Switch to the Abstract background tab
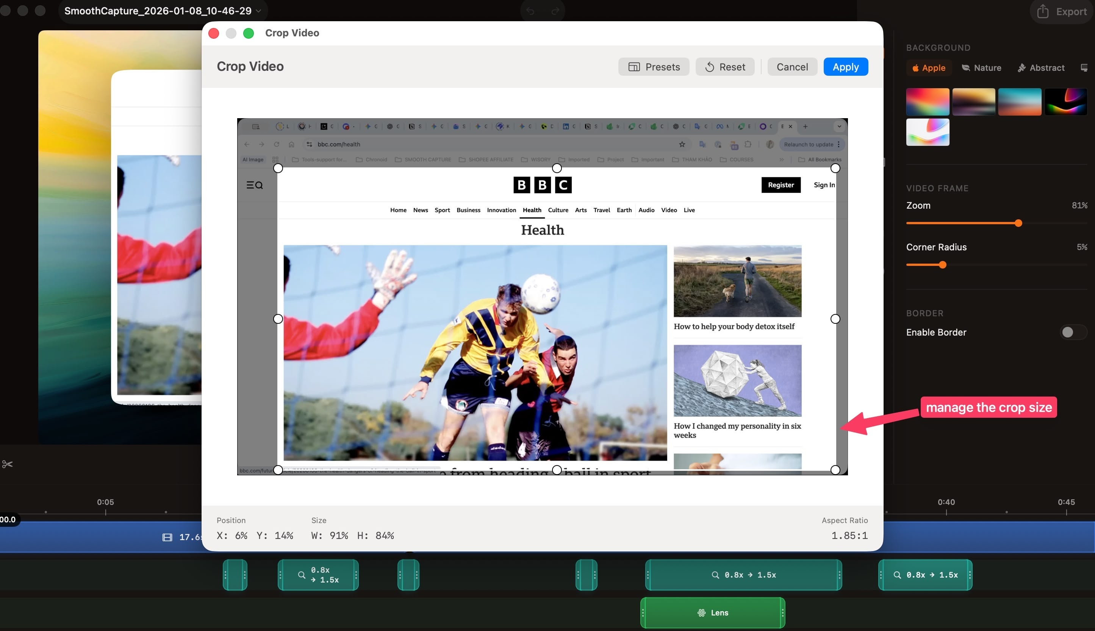Image resolution: width=1095 pixels, height=631 pixels. 1041,67
